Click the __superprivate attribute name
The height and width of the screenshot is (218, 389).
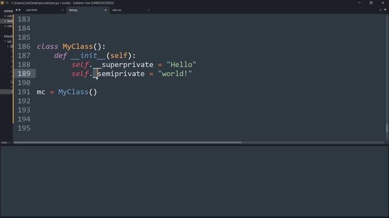123,65
